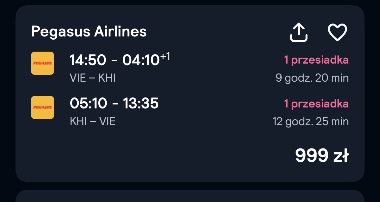Tap the share icon
The height and width of the screenshot is (202, 380).
point(298,32)
